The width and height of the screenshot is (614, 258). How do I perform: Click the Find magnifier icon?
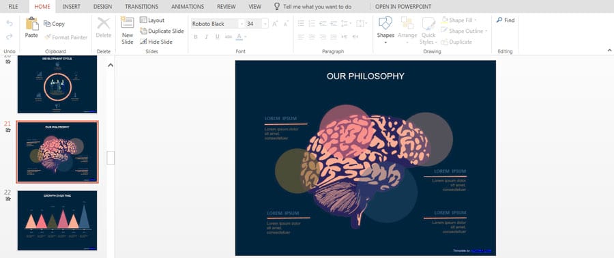pyautogui.click(x=499, y=20)
